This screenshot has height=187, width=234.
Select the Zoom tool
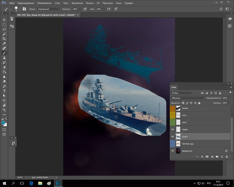click(x=4, y=110)
